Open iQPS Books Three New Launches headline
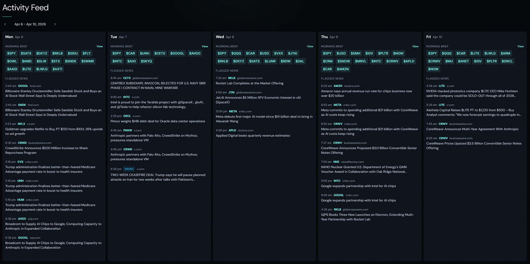 click(368, 217)
